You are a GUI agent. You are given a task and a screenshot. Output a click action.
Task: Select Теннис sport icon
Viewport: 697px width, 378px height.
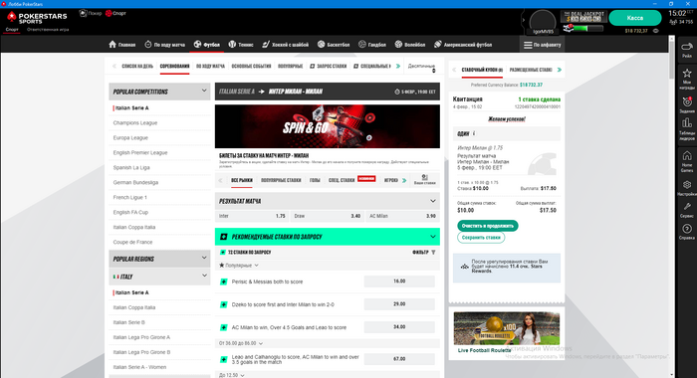(x=232, y=45)
